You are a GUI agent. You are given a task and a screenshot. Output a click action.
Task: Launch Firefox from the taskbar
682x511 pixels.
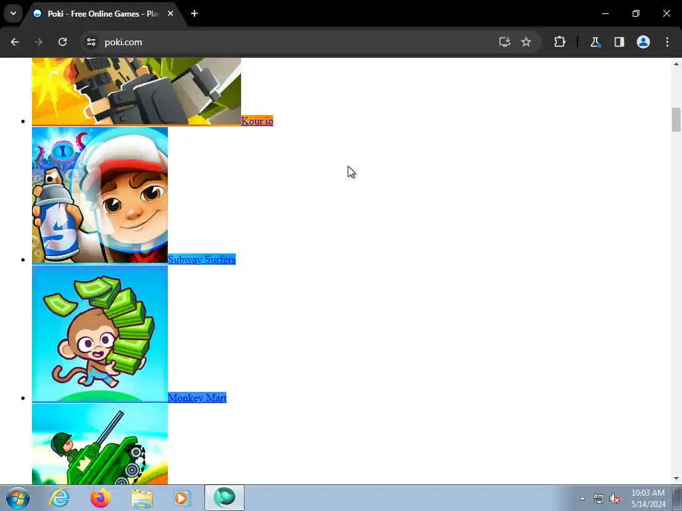click(x=100, y=498)
